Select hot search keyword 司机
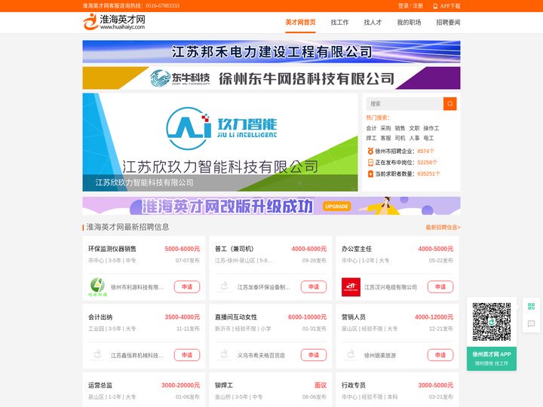 coord(400,138)
